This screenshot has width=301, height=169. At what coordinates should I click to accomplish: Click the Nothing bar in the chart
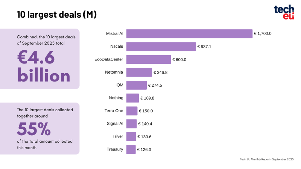pos(132,98)
